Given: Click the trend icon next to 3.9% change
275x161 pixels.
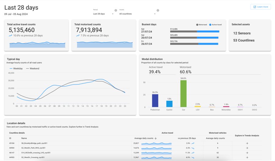Looking at the screenshot, I should click(x=193, y=143).
